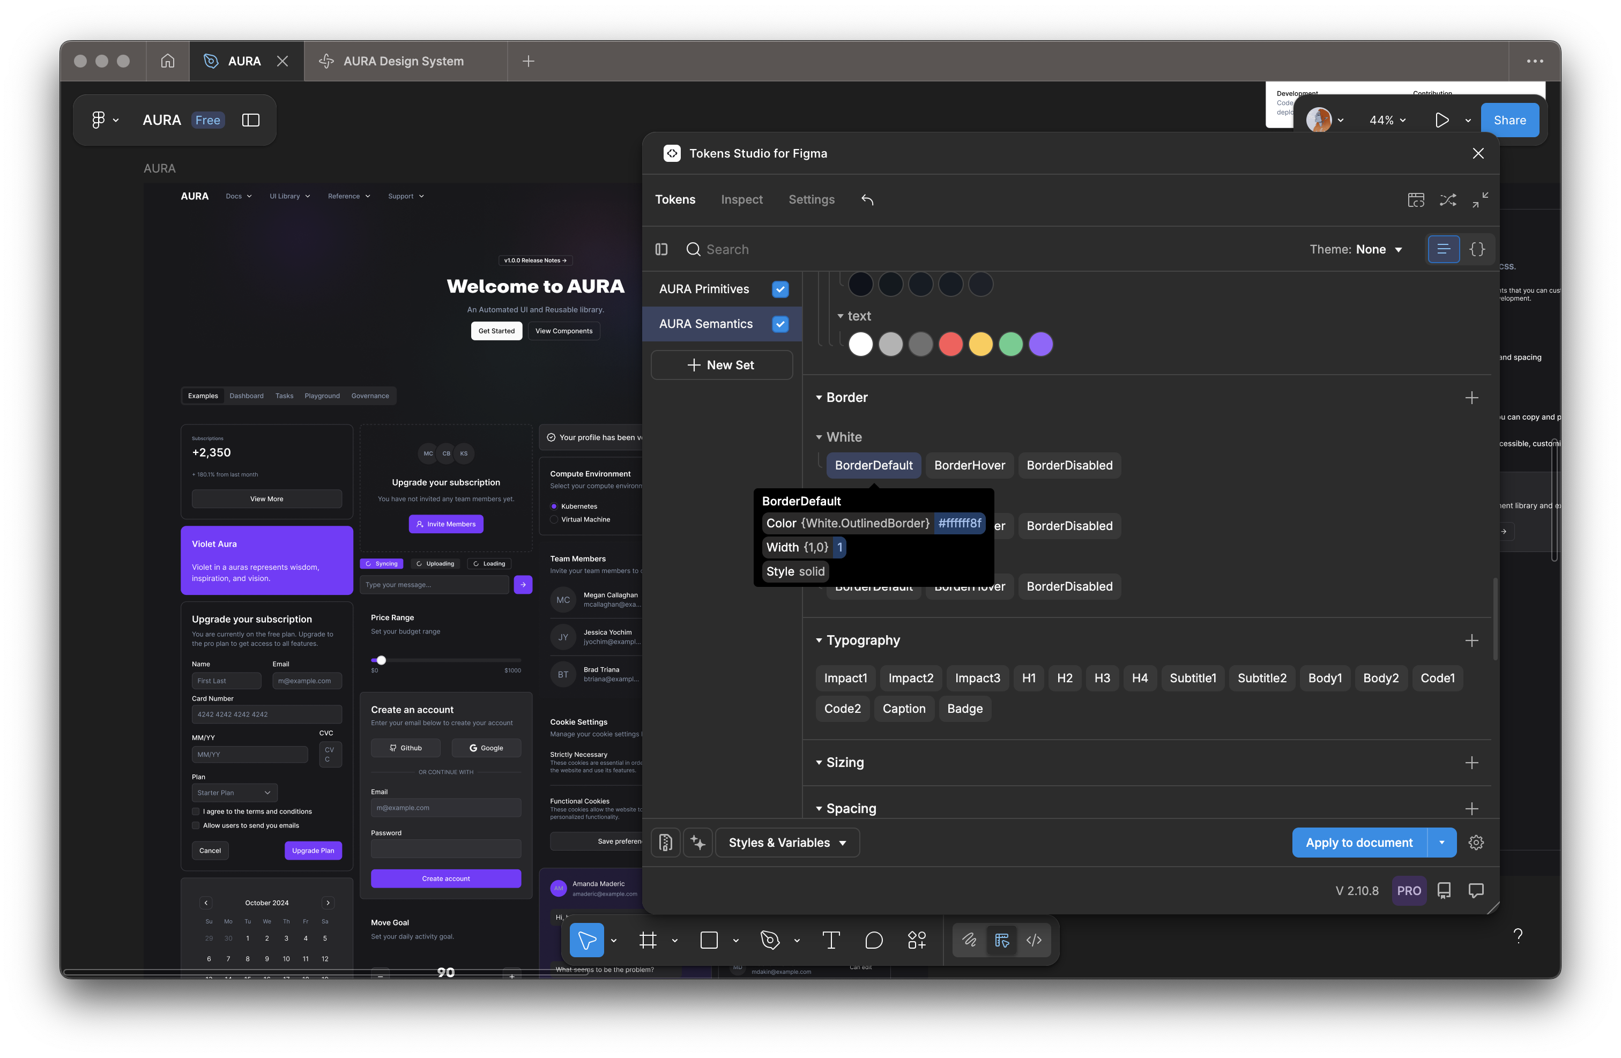Uncheck the AURA Semantics token set
This screenshot has height=1058, width=1621.
point(780,324)
